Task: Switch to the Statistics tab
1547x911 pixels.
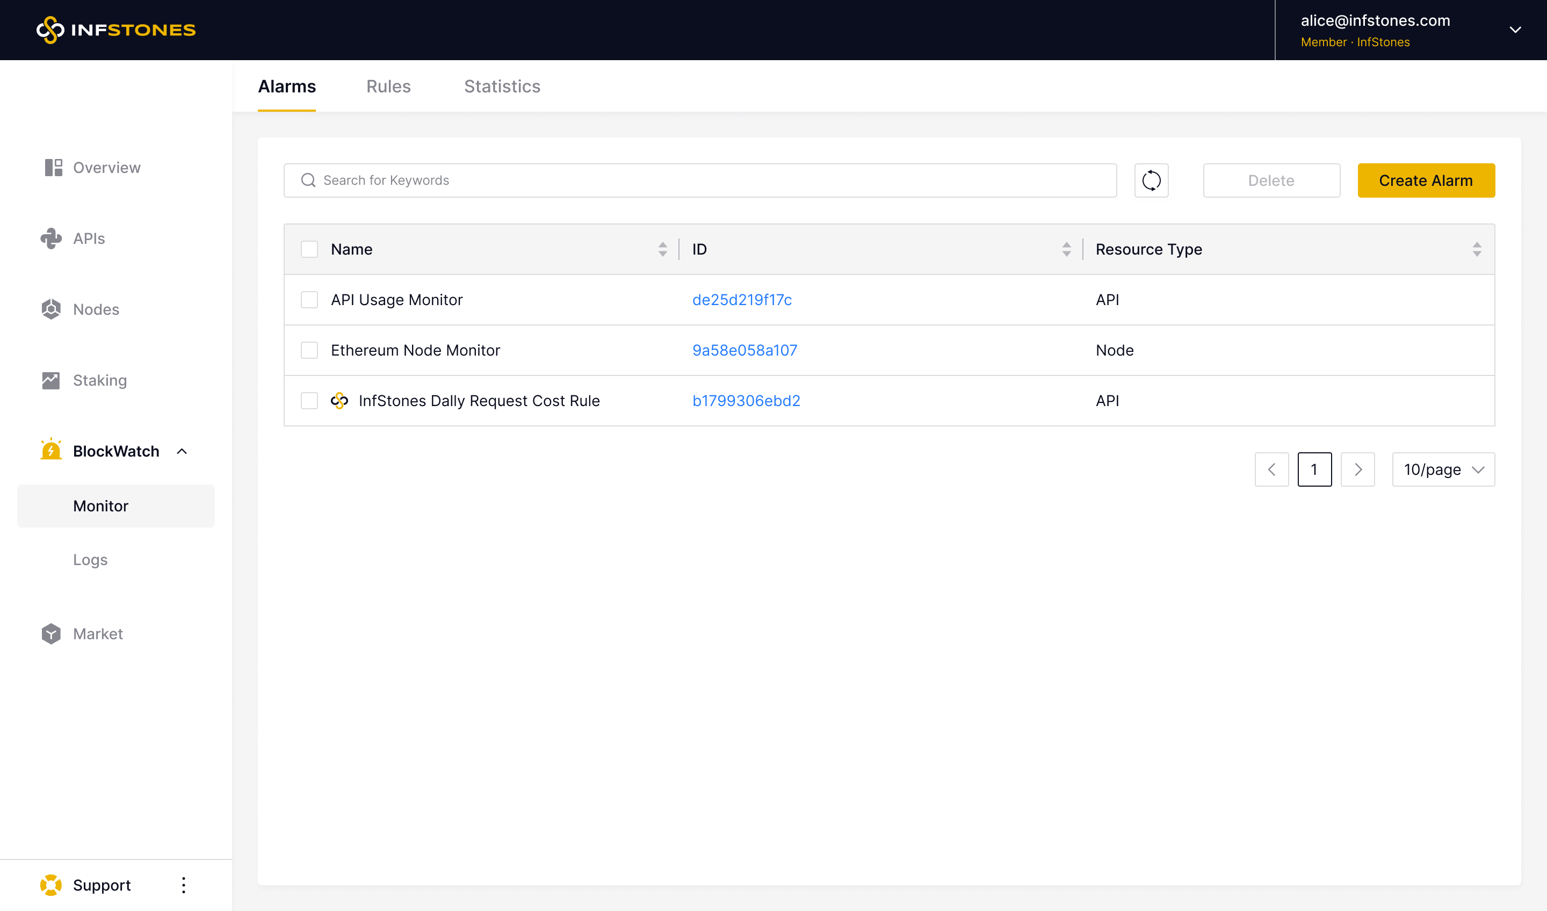Action: (502, 86)
